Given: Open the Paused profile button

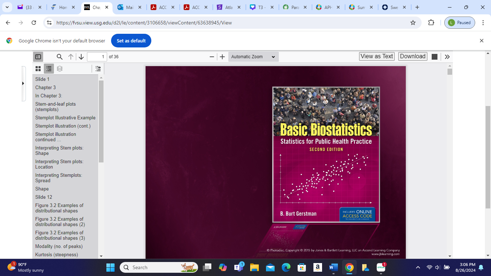Looking at the screenshot, I should tap(460, 23).
